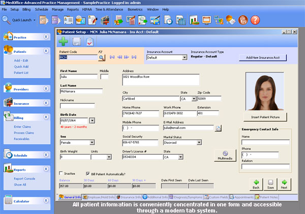Click Add New Insurance Acct button

262,57
